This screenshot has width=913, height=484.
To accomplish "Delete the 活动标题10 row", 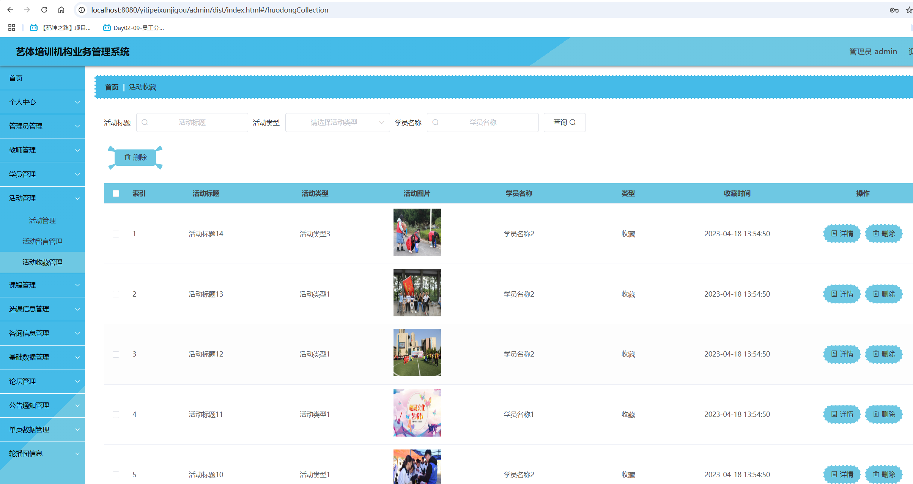I will (884, 475).
